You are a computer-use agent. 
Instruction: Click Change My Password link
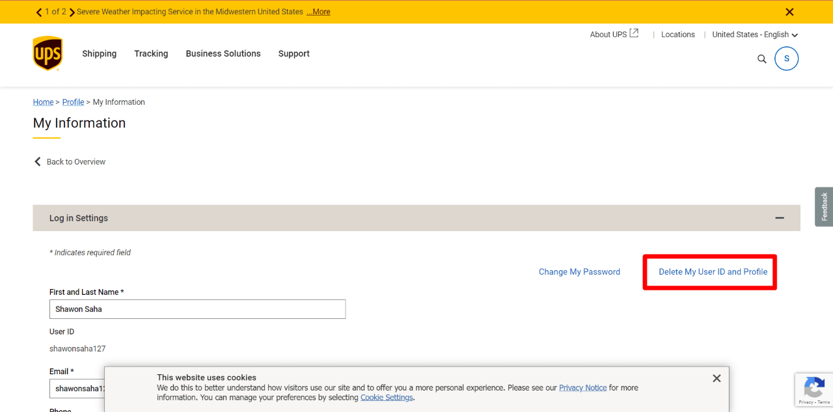click(x=579, y=272)
